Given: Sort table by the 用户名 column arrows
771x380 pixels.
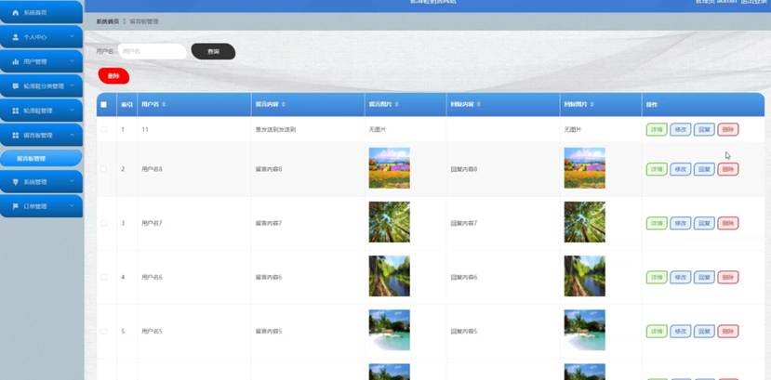Looking at the screenshot, I should (x=165, y=105).
